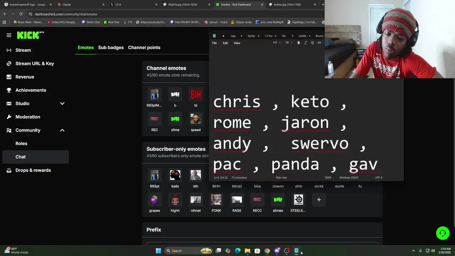Screen dimensions: 455x256
Task: Open Notepad Edit menu
Action: click(x=225, y=43)
